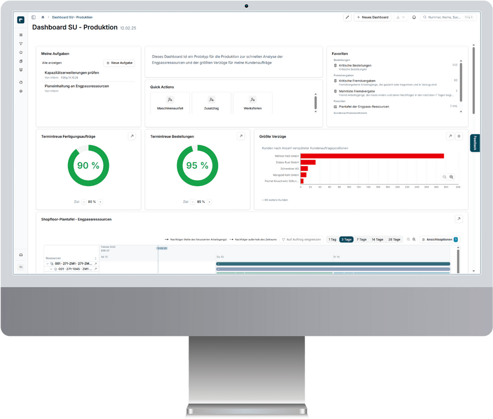This screenshot has width=493, height=419.
Task: Zoom in the Größte Verzüge bar chart
Action: 451,177
